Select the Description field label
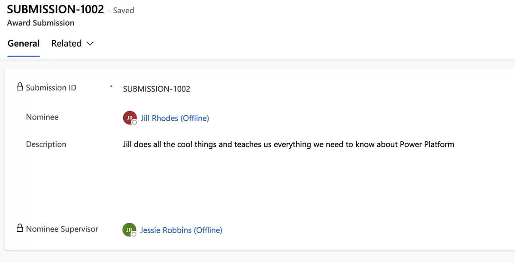This screenshot has height=263, width=515. pos(46,144)
